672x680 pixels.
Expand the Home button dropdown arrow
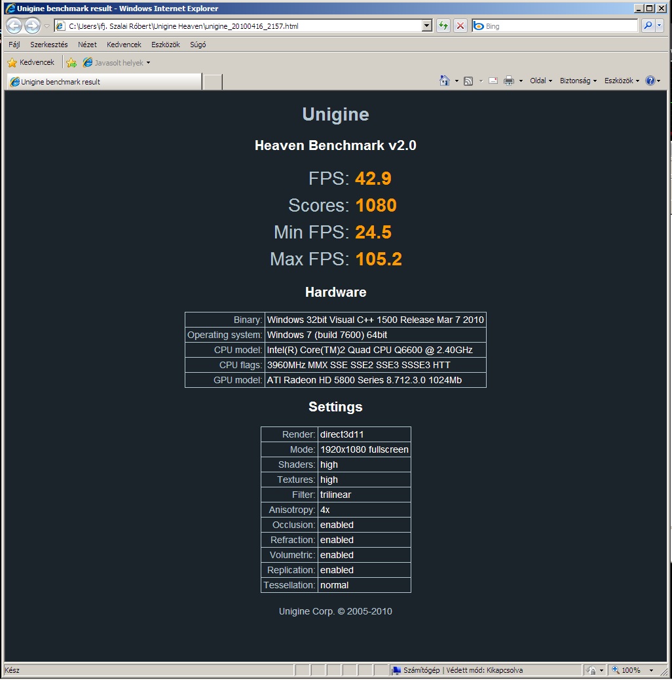coord(457,81)
